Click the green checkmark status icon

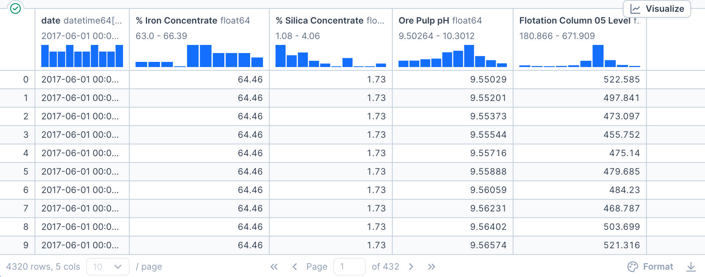click(x=15, y=8)
